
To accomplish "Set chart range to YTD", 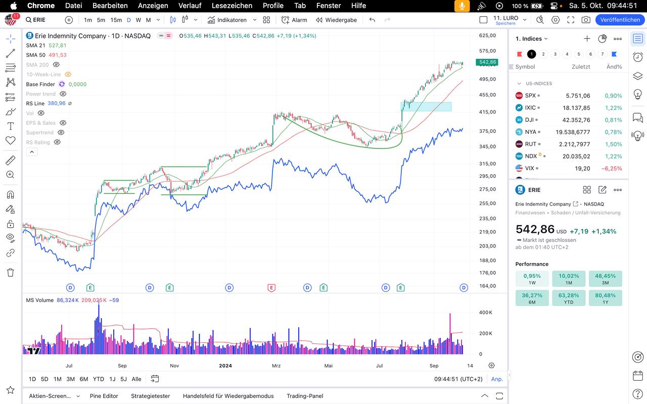I will (98, 379).
